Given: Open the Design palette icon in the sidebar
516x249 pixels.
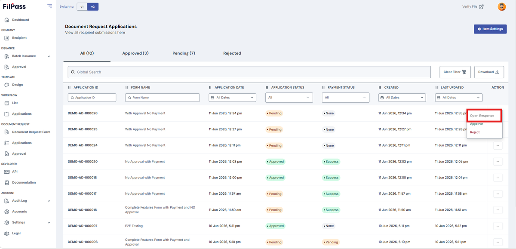Looking at the screenshot, I should [x=6, y=85].
